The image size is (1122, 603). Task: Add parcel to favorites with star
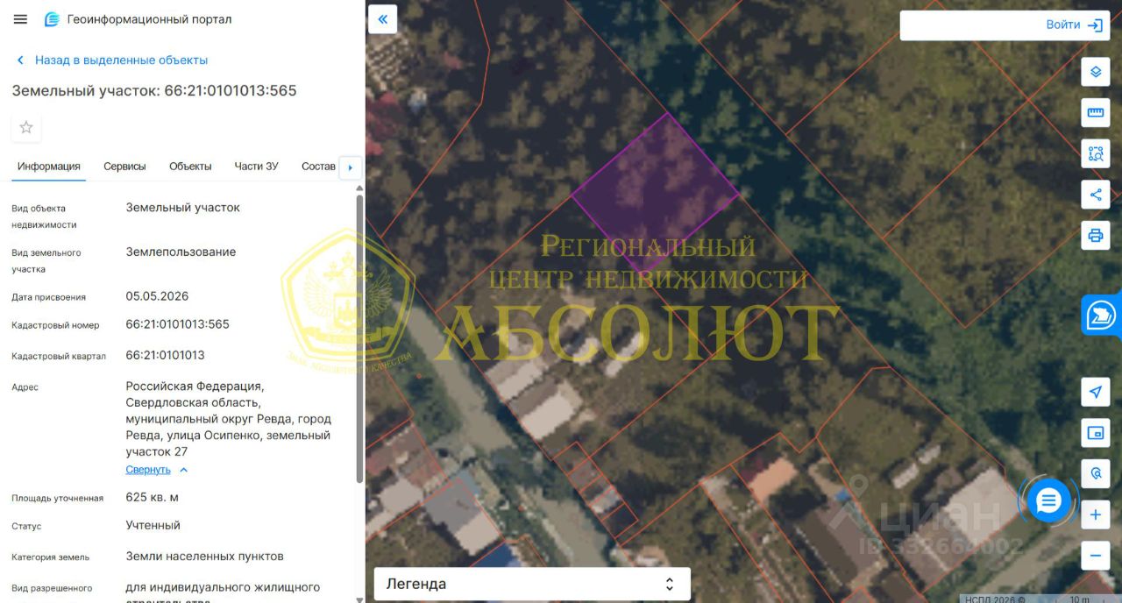point(26,128)
